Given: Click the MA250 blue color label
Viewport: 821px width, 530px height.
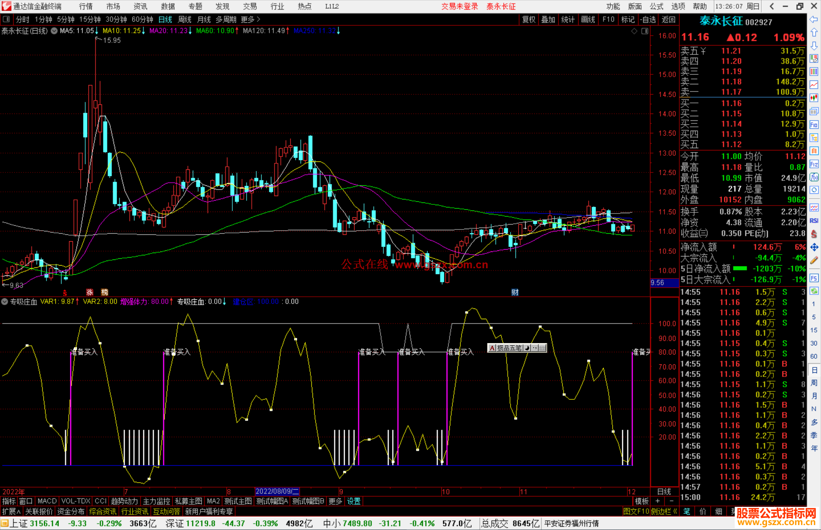Looking at the screenshot, I should point(315,31).
